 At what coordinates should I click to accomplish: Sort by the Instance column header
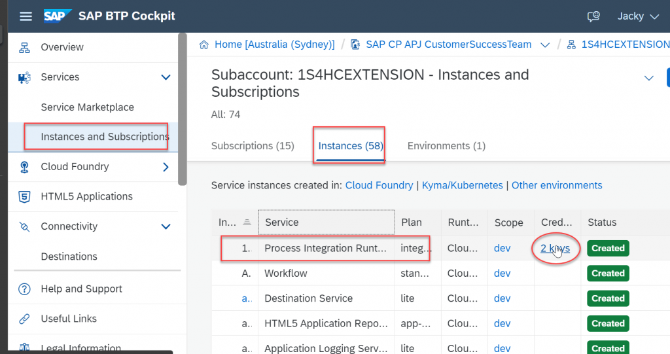235,222
